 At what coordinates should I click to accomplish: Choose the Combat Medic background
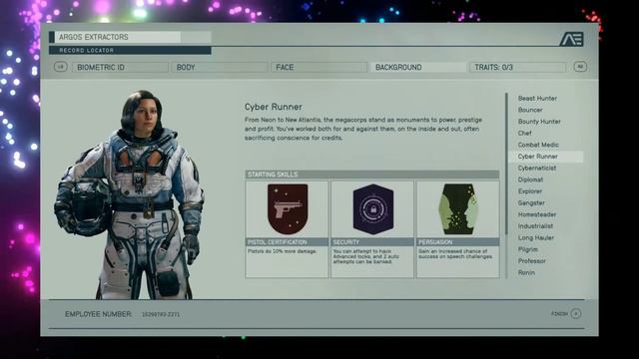[x=538, y=145]
